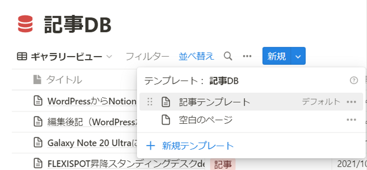Click the page icon of Galaxy Note 20 row
Viewport: 367px width, 170px height.
coord(38,142)
